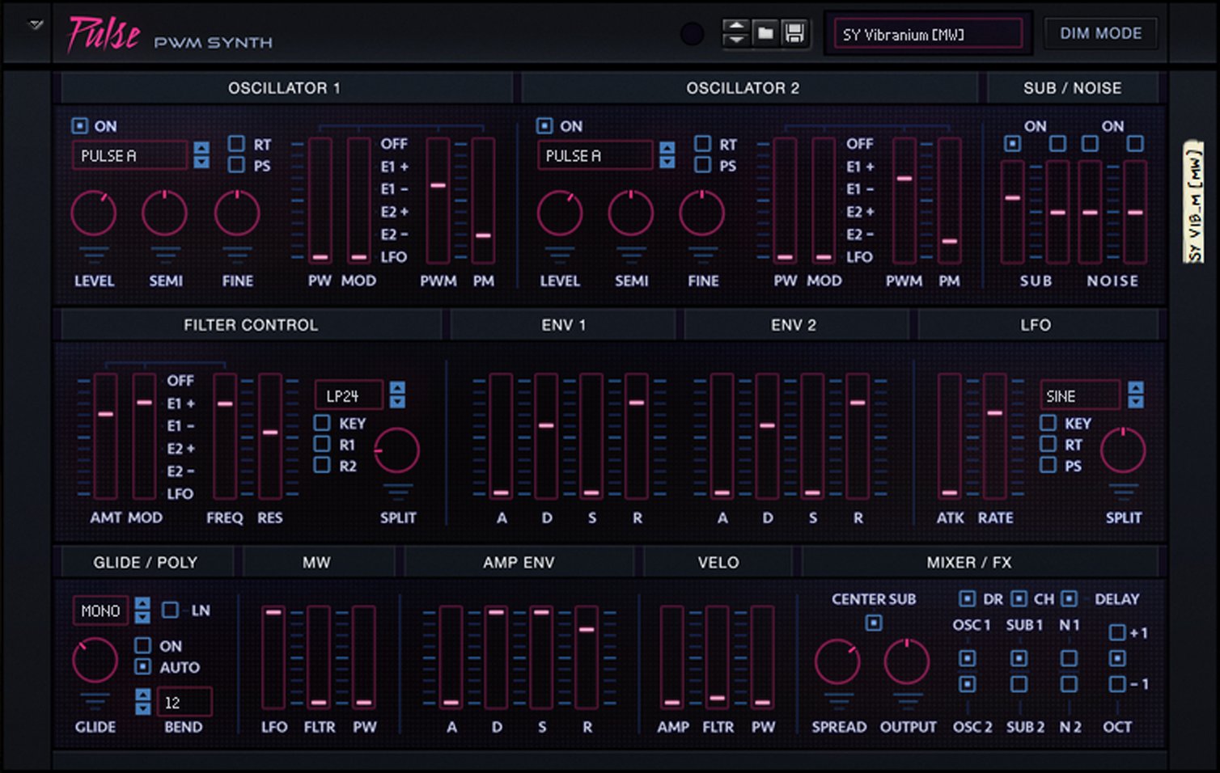Click the OUTPUT knob
This screenshot has height=773, width=1220.
pyautogui.click(x=907, y=661)
